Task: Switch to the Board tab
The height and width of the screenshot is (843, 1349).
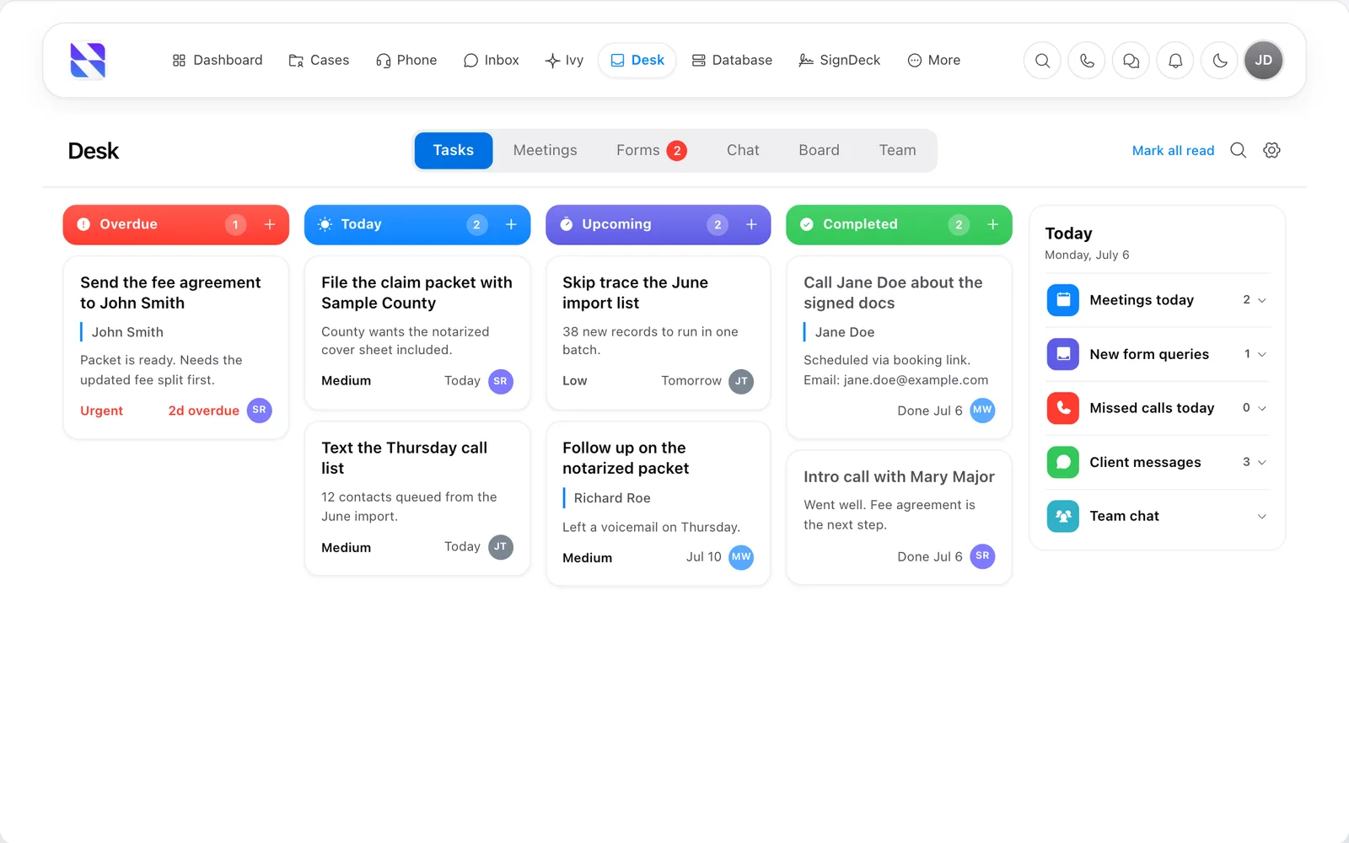Action: (x=819, y=151)
